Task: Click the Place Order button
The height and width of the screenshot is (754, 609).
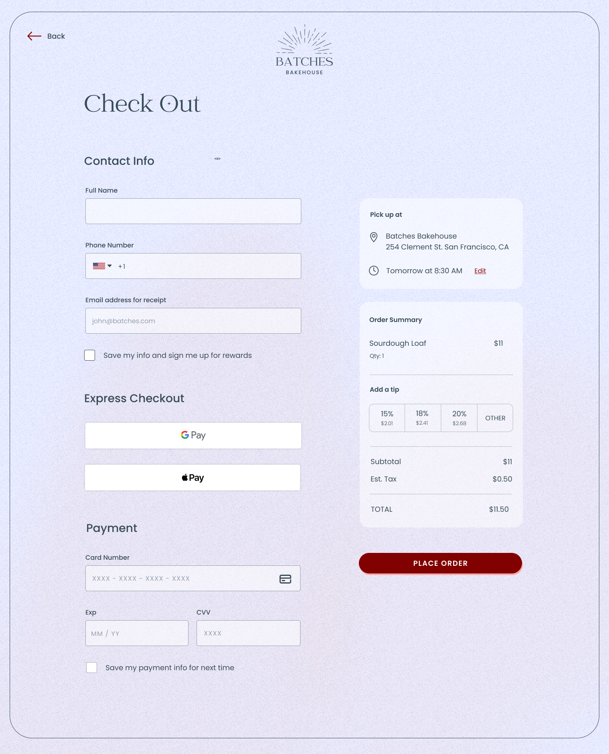Action: tap(440, 563)
